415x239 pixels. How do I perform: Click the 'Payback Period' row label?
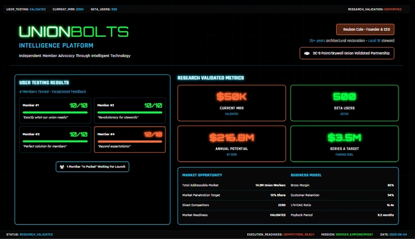pos(301,215)
